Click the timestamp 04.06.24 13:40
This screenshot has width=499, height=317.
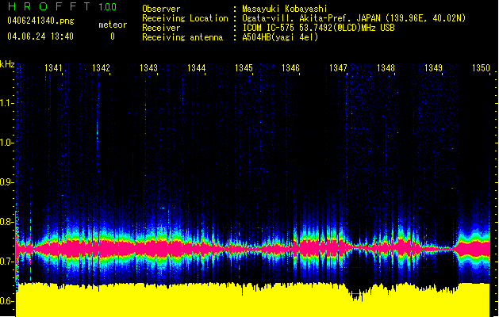click(x=40, y=36)
